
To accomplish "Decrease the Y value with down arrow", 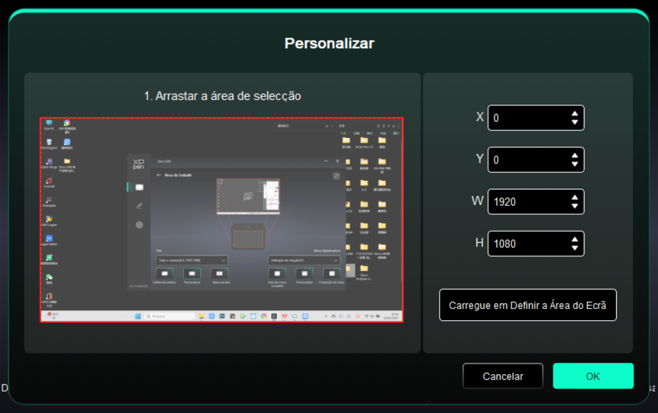I will pyautogui.click(x=574, y=164).
